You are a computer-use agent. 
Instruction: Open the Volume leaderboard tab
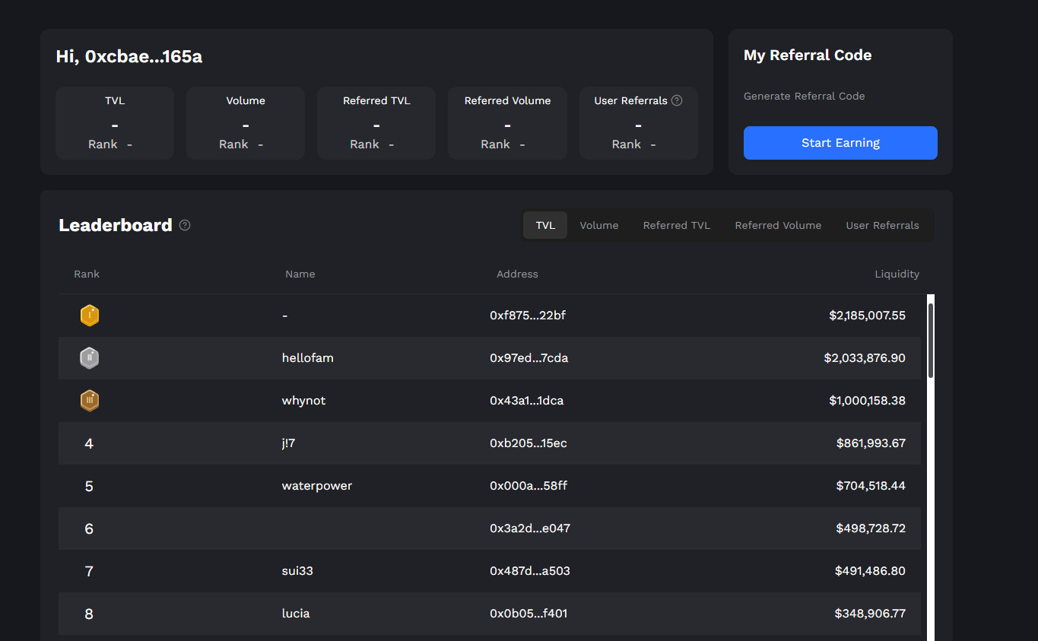tap(599, 225)
